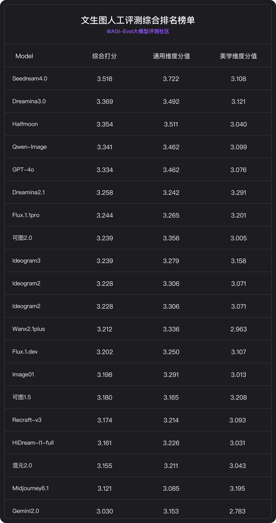Select the HiDream-I1-full model name
The width and height of the screenshot is (276, 523).
[33, 443]
